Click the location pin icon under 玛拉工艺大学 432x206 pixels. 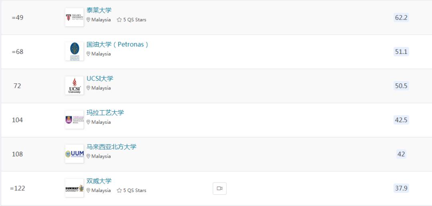click(x=88, y=122)
